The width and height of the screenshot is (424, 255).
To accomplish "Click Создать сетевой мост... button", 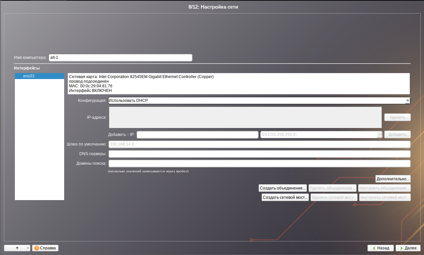I will tap(285, 197).
